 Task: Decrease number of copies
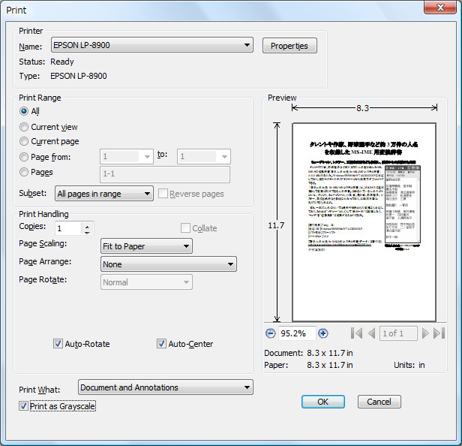click(x=87, y=232)
